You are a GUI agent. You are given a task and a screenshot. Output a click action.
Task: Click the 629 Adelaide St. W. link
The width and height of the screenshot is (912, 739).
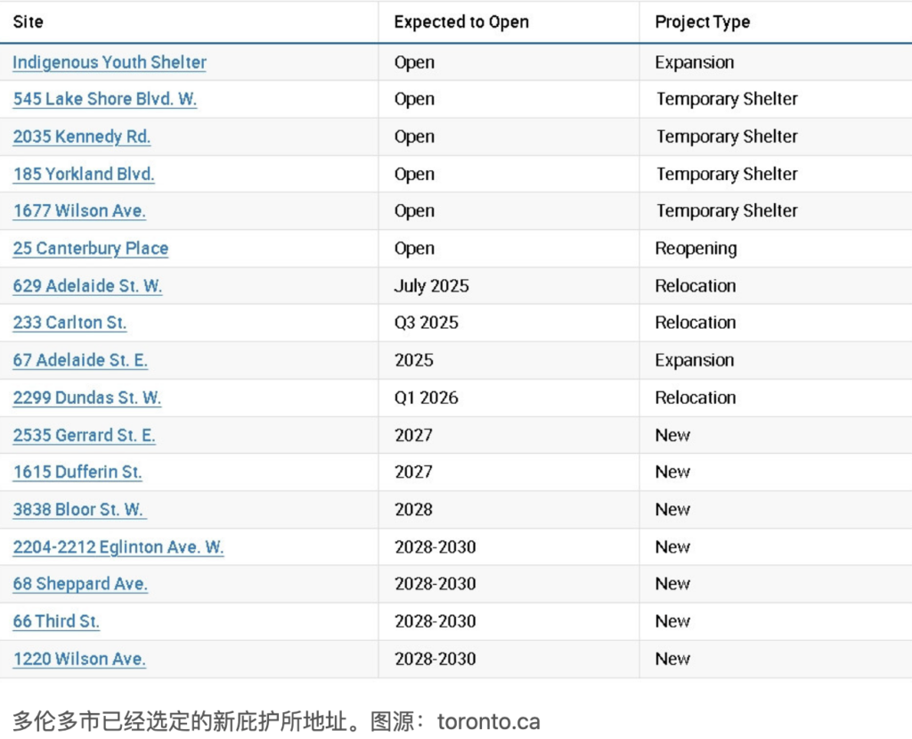pyautogui.click(x=87, y=286)
